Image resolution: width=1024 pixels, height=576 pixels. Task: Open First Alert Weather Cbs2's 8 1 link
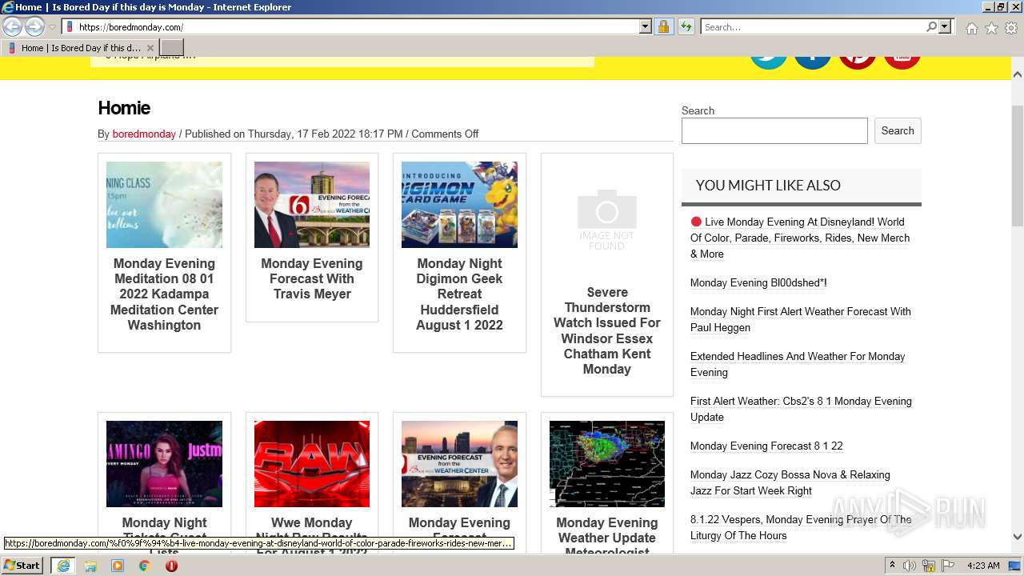pyautogui.click(x=801, y=409)
